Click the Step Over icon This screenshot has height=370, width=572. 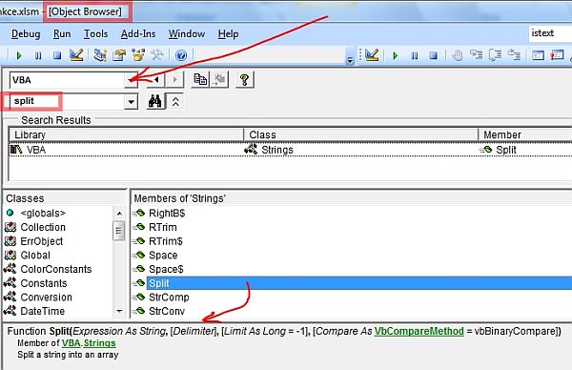(x=495, y=55)
